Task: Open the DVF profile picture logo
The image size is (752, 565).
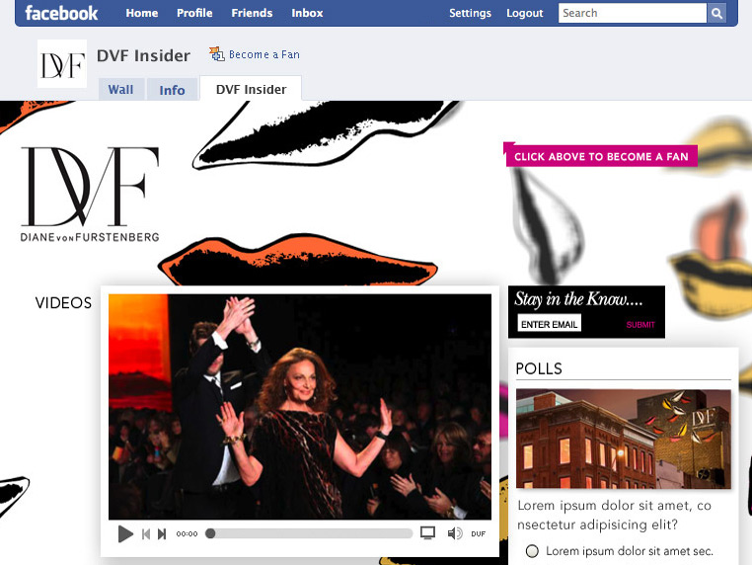Action: (62, 64)
